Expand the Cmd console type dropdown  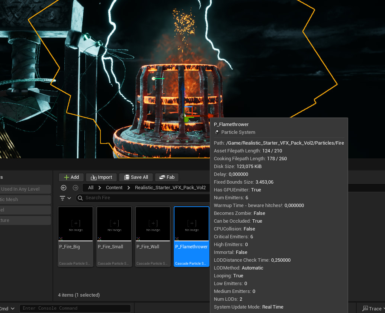(7, 309)
